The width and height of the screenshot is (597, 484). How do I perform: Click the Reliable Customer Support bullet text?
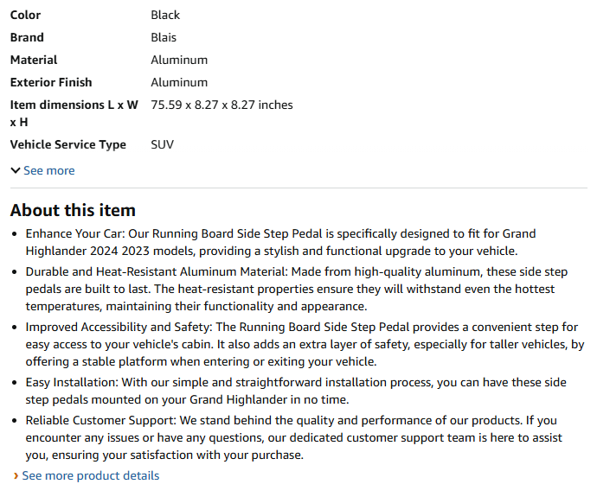point(293,437)
